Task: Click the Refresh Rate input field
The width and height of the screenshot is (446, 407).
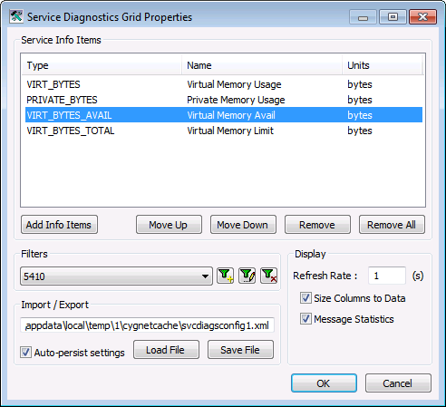Action: click(x=387, y=276)
